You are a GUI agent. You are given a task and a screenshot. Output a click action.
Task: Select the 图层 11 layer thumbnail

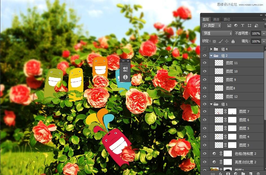tap(219, 63)
